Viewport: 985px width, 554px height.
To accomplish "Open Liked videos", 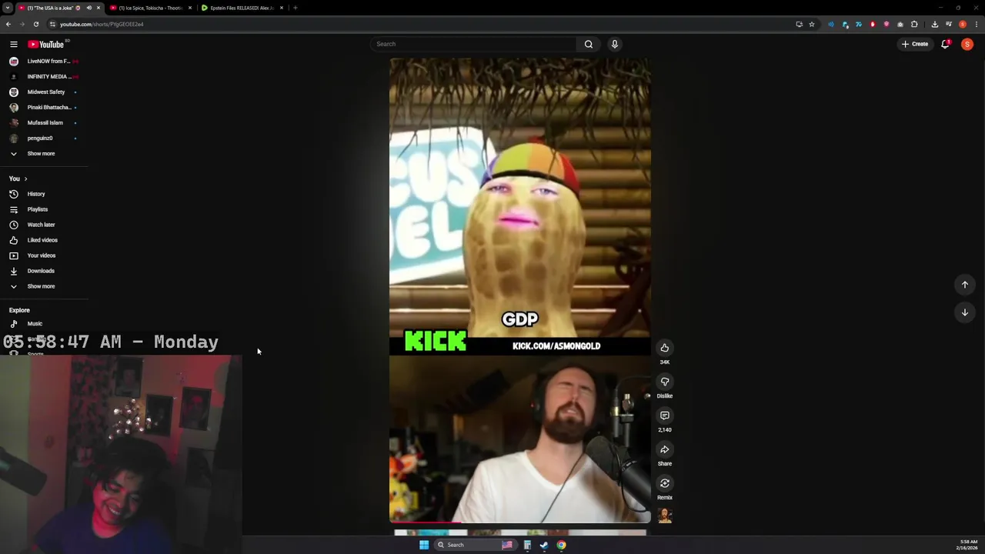I will tap(44, 240).
